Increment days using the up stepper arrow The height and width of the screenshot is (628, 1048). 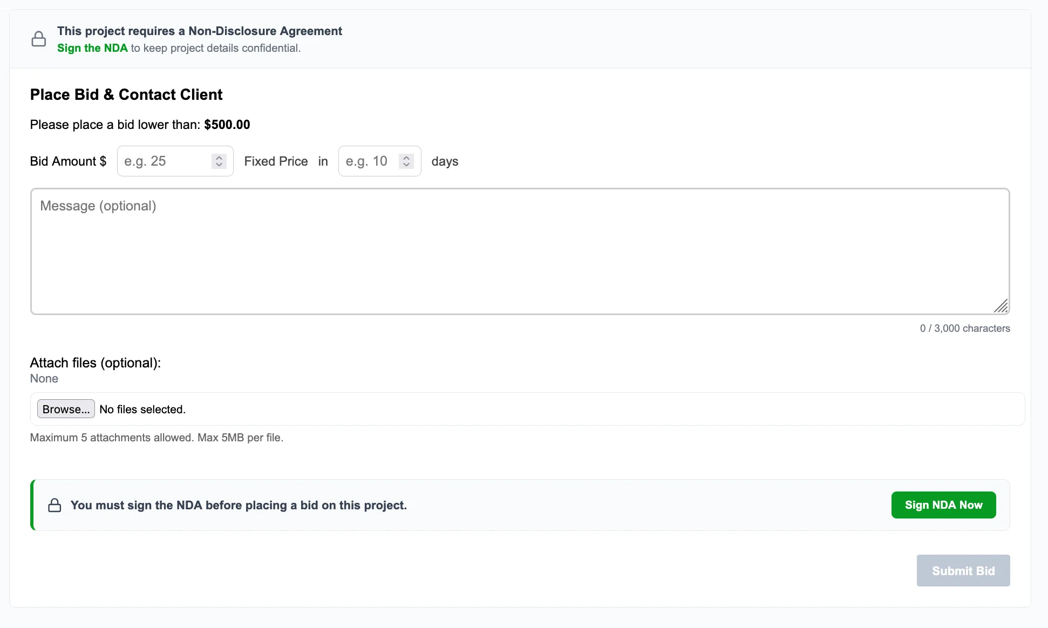coord(406,158)
